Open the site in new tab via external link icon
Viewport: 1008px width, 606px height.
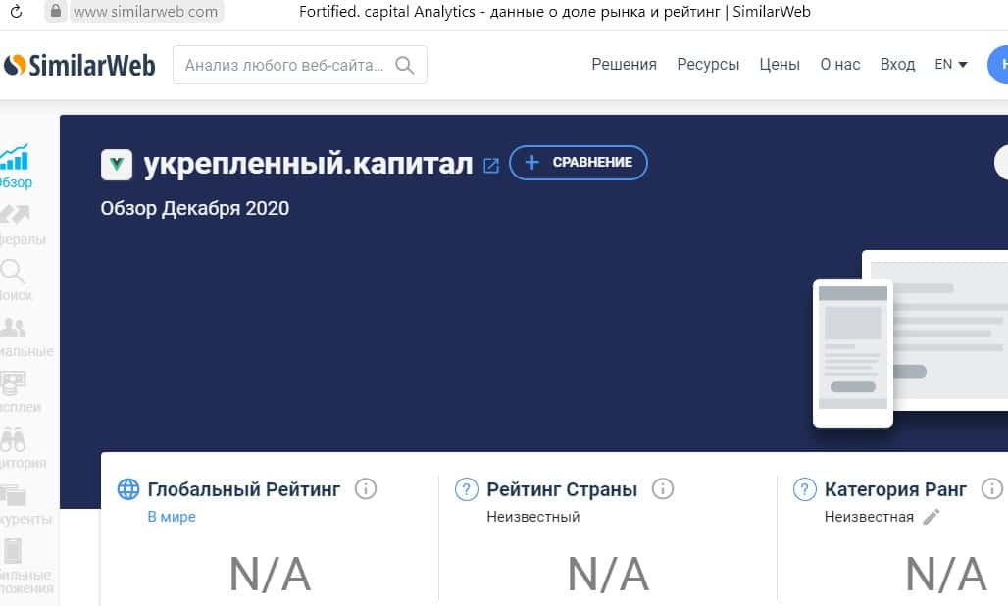pos(491,166)
